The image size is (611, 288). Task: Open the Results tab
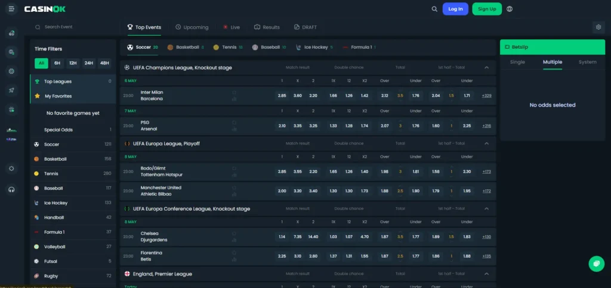pyautogui.click(x=267, y=27)
